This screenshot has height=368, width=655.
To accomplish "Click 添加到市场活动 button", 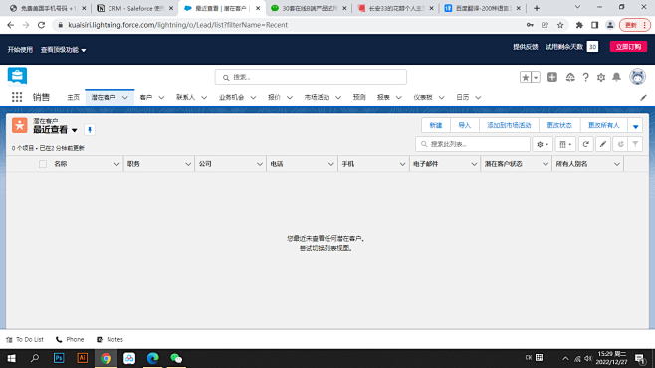I will (509, 125).
